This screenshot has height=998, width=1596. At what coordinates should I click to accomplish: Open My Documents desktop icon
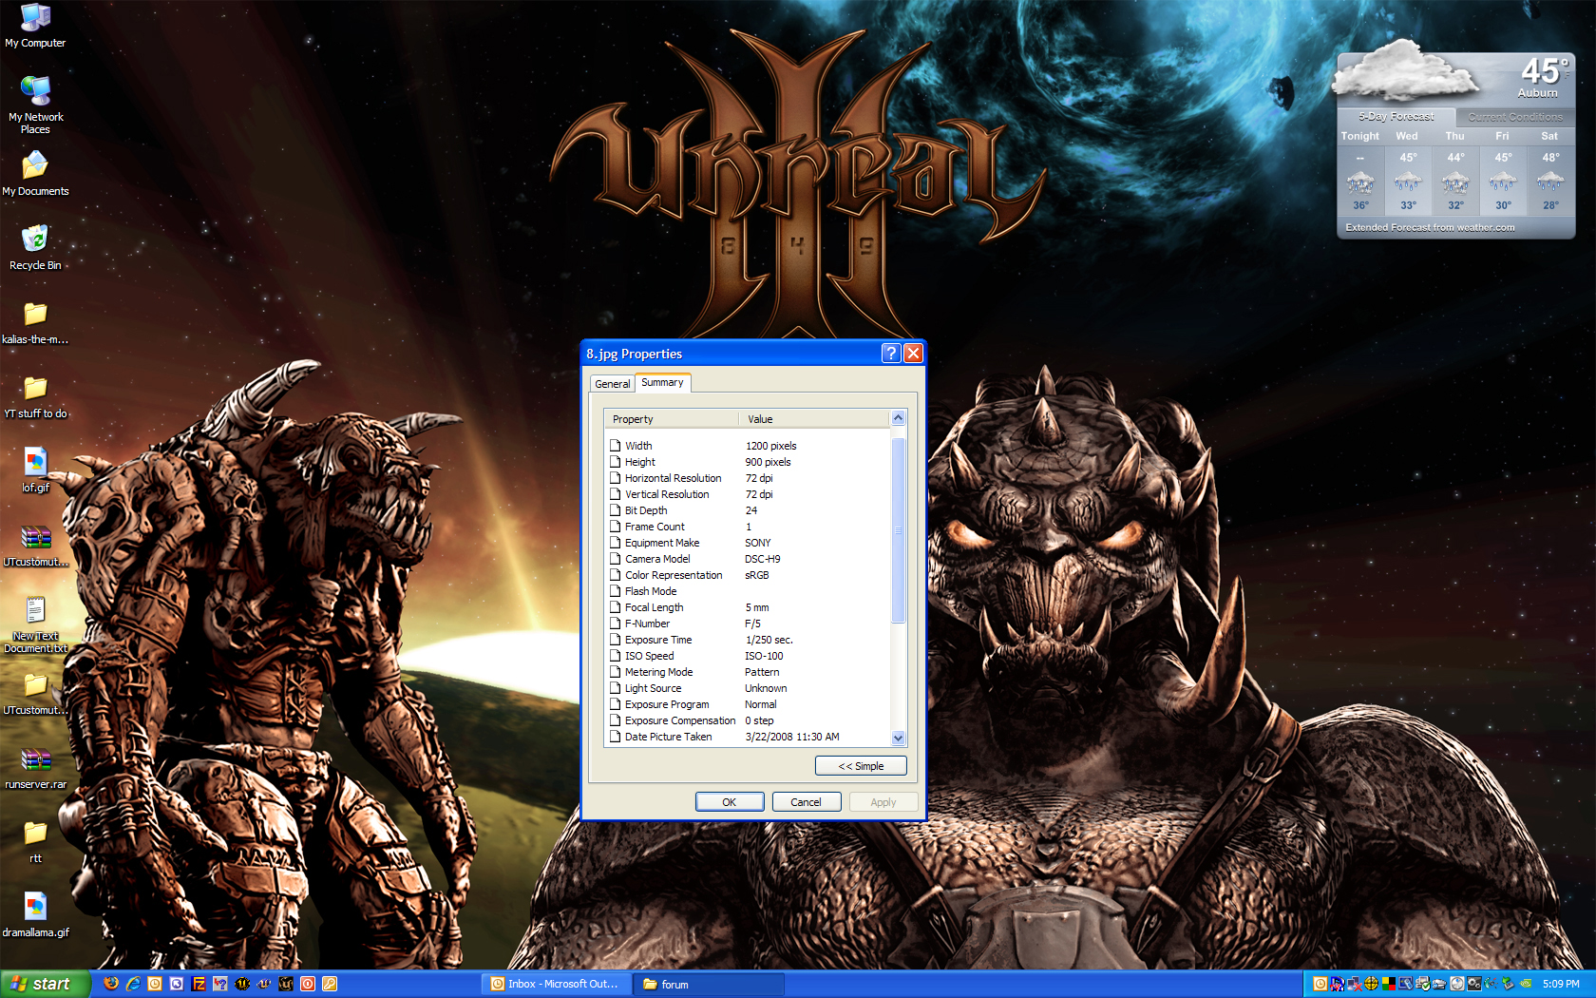[x=35, y=174]
